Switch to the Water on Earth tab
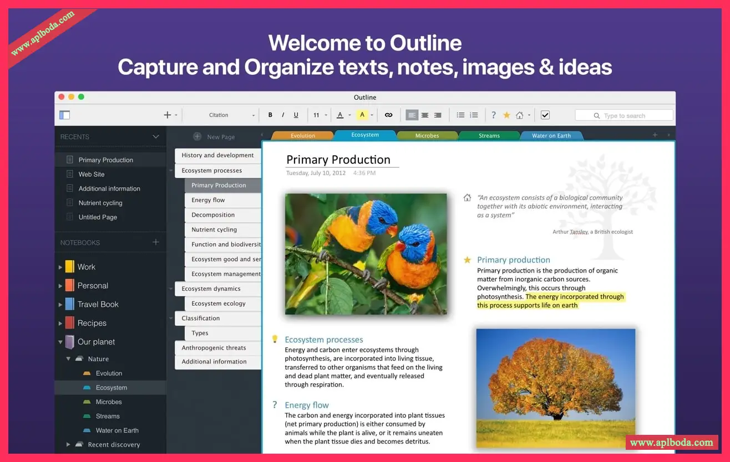This screenshot has height=462, width=730. [551, 135]
